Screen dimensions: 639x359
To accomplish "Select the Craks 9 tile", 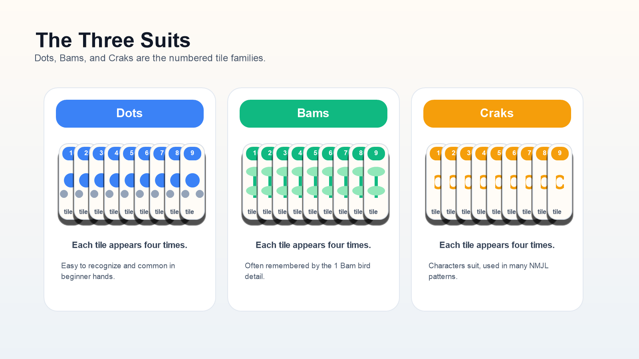I will 560,182.
